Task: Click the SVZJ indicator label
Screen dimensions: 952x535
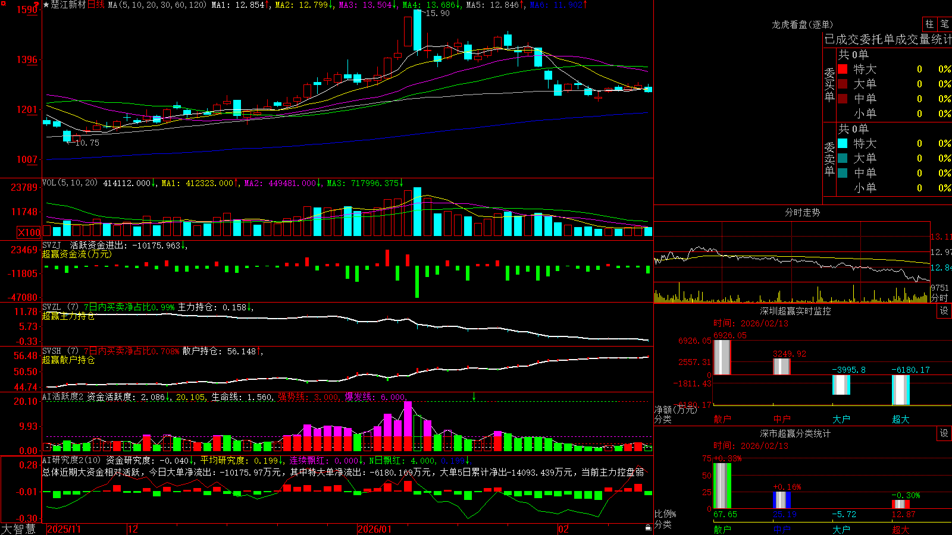Action: (x=52, y=245)
